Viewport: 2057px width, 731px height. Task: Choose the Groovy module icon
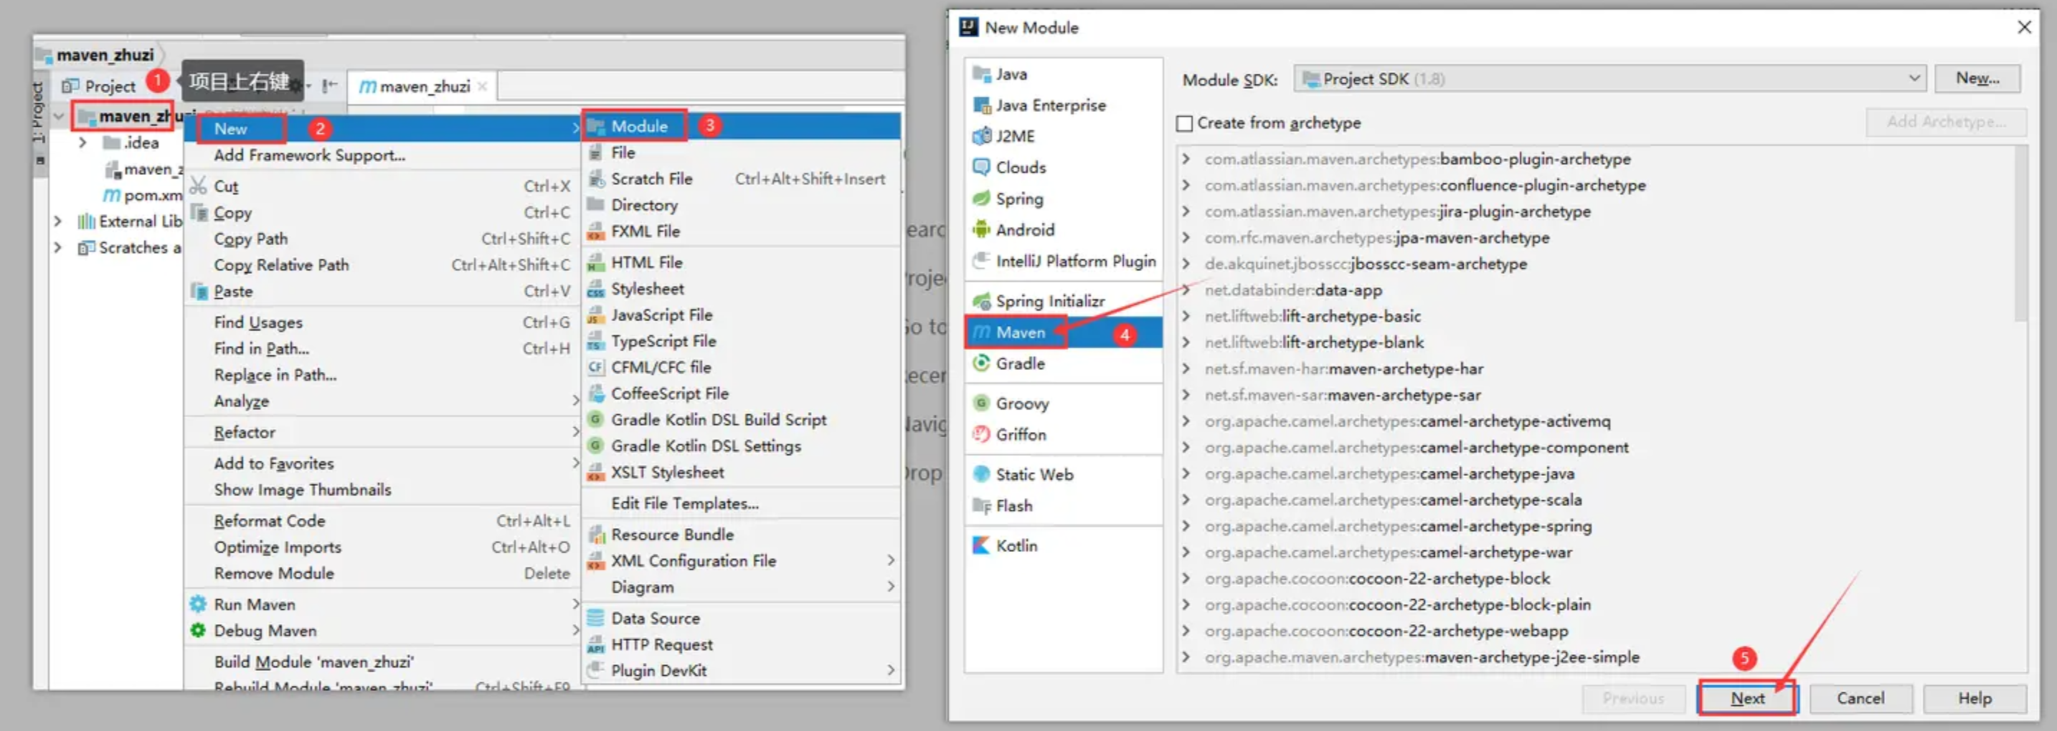tap(981, 403)
